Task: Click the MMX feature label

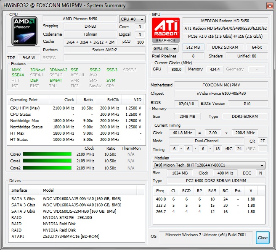Action: pyautogui.click(x=16, y=70)
